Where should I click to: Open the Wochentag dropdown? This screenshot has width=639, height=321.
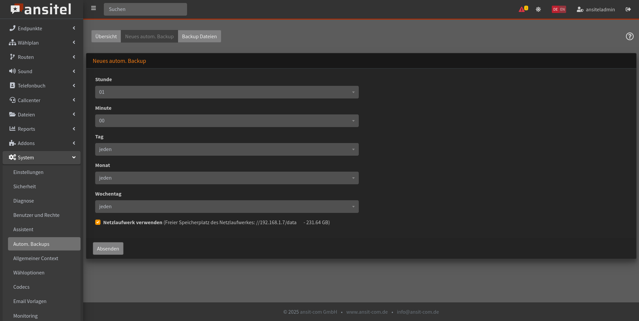tap(227, 207)
